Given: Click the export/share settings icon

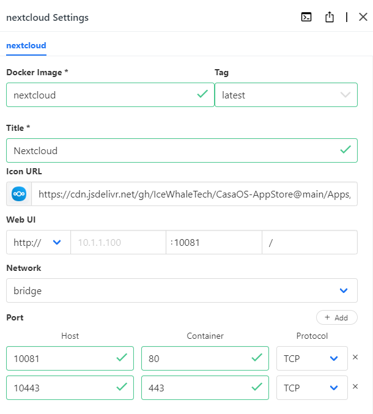Looking at the screenshot, I should click(330, 17).
